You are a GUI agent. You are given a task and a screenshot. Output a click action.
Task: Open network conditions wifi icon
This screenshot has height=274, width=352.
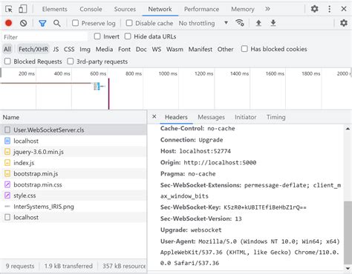240,23
